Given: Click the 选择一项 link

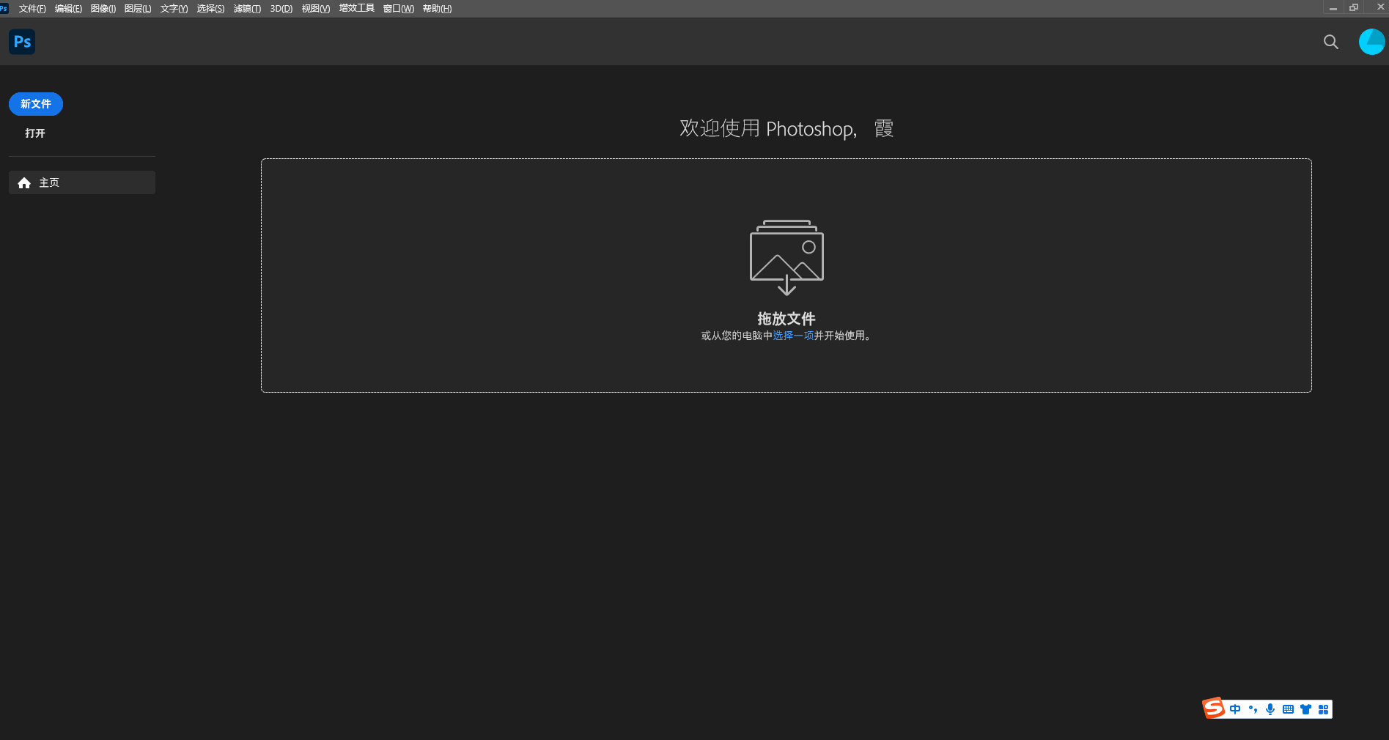Looking at the screenshot, I should click(793, 336).
